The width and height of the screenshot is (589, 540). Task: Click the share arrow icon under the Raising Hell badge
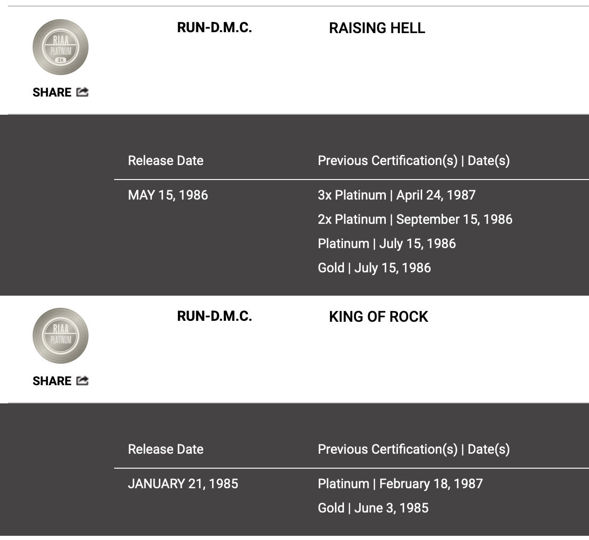coord(82,92)
